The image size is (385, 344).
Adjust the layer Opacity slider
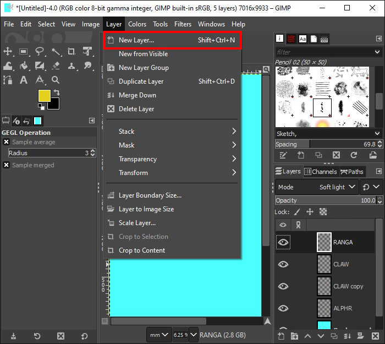[x=326, y=200]
